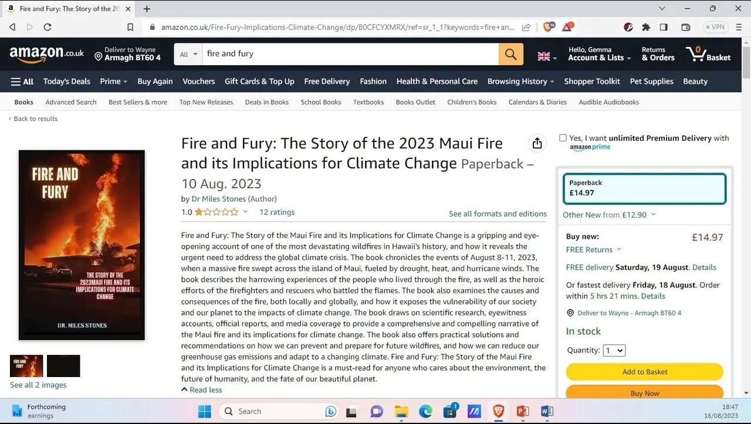Screen dimensions: 751x424
Task: Click Deliver to Wayne - Armagh BT60 4 link
Action: [x=630, y=313]
